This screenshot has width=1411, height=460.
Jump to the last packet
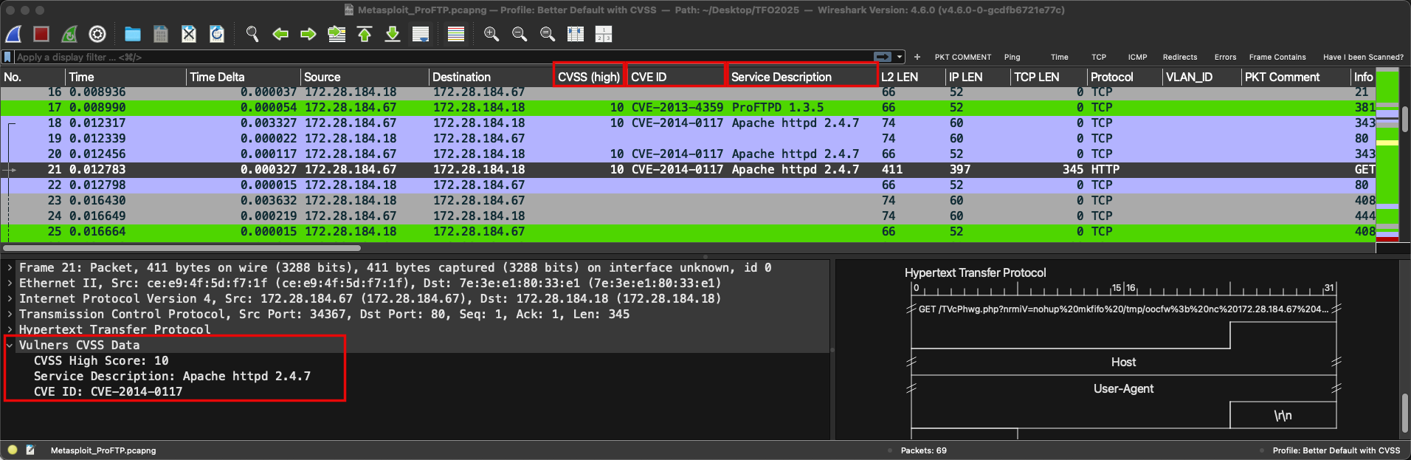[x=393, y=34]
